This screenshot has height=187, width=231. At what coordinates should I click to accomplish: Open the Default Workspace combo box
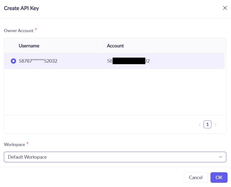pos(115,157)
